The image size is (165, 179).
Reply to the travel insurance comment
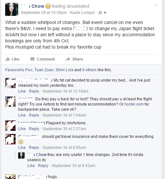[x=34, y=148]
